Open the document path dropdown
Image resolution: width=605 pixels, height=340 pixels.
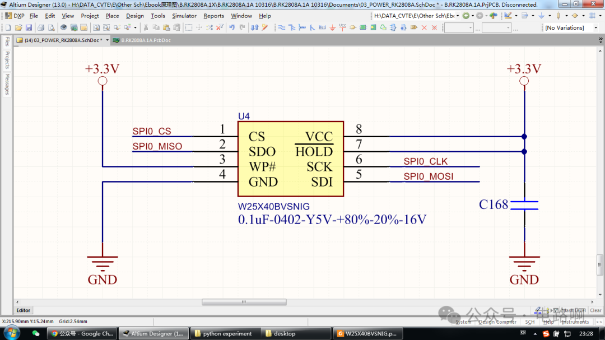click(x=458, y=16)
